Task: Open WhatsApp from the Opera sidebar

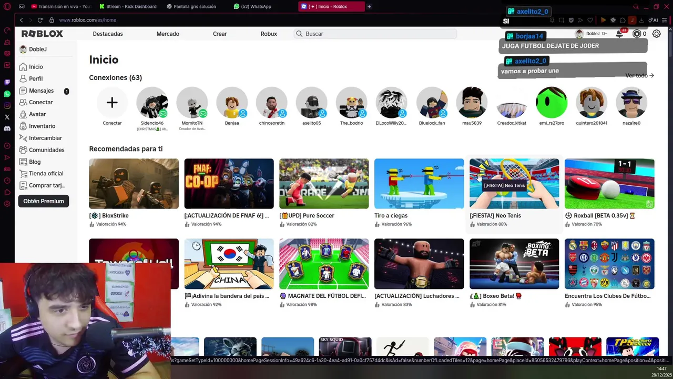Action: (7, 94)
